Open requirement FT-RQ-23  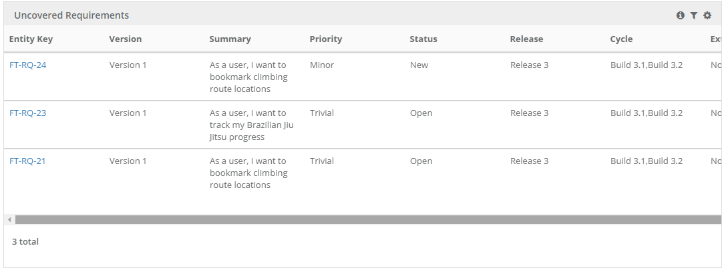click(27, 113)
